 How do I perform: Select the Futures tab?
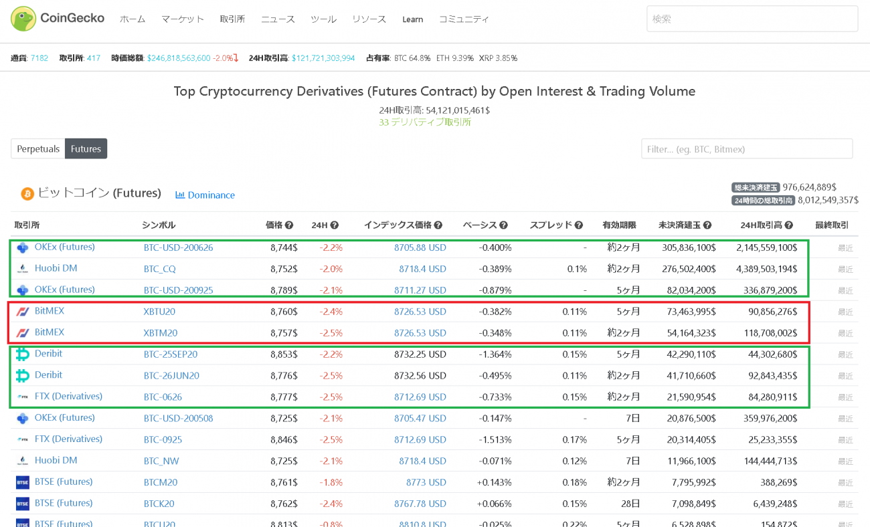[86, 148]
